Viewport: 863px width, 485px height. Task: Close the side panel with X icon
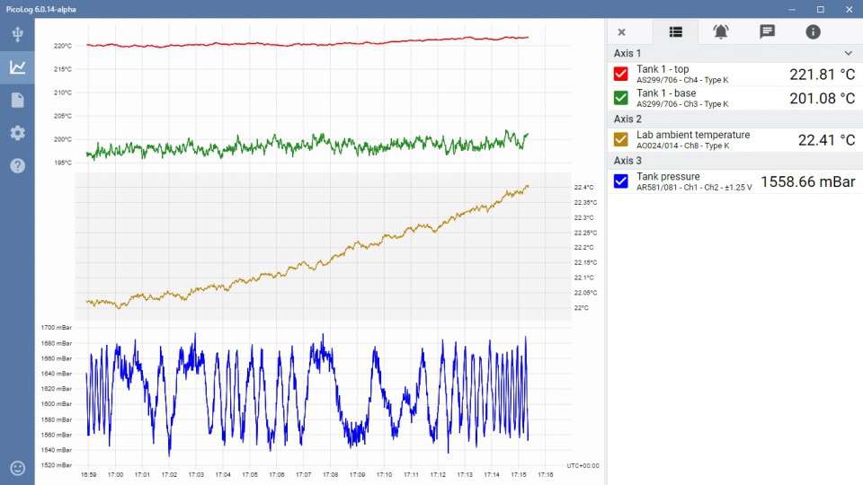(x=621, y=31)
